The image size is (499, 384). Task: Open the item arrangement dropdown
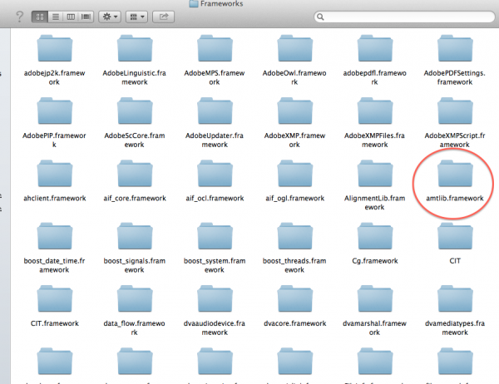coord(137,17)
